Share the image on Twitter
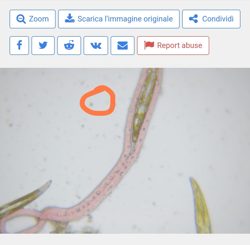 click(x=43, y=46)
